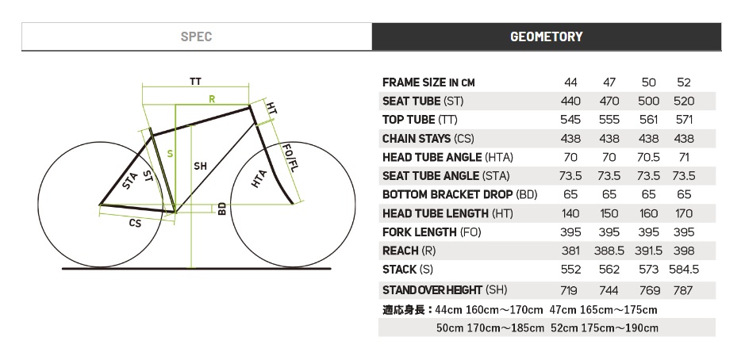Screen dimensions: 745x360
Task: Click the 584.5 stack value
Action: click(x=684, y=270)
